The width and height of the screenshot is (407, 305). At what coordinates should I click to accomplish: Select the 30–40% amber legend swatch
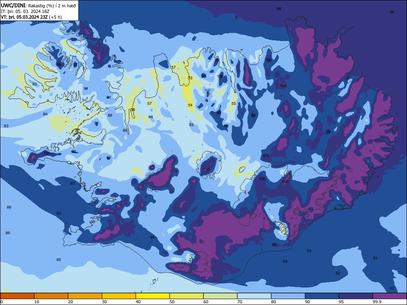[119, 296]
